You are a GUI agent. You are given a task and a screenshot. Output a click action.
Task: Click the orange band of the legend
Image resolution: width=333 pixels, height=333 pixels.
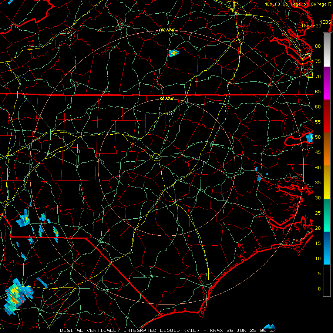tap(327, 149)
